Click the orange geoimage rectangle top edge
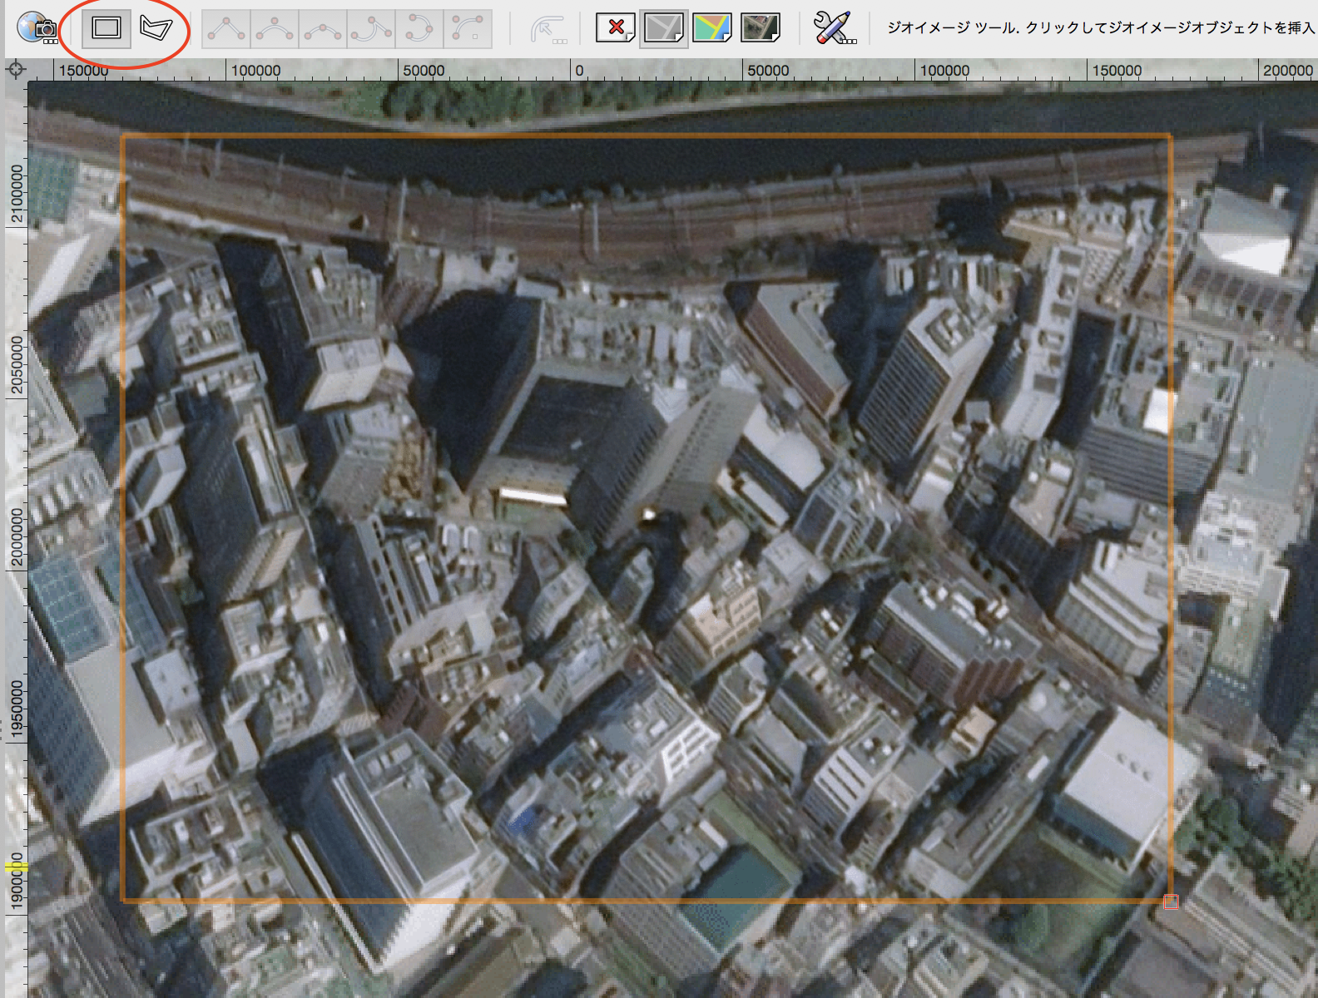Screen dimensions: 1318x998 click(x=646, y=136)
